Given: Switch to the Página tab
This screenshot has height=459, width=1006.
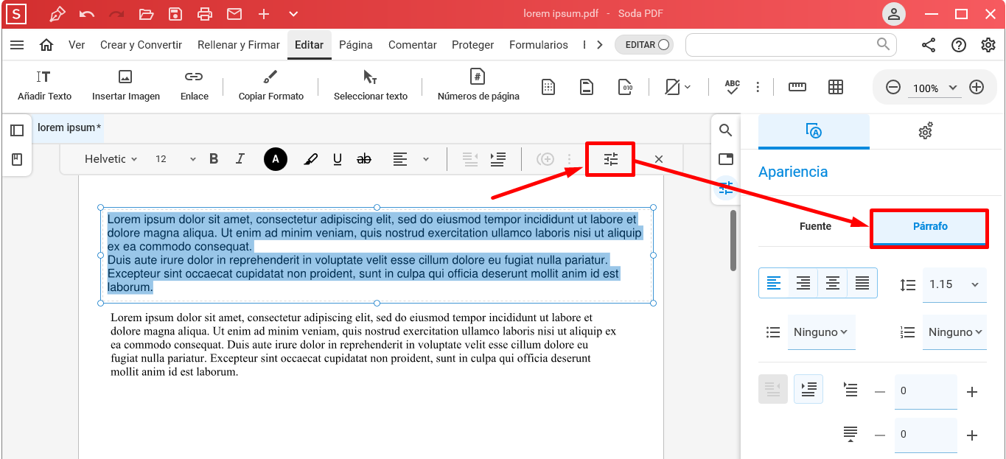Looking at the screenshot, I should (x=356, y=45).
